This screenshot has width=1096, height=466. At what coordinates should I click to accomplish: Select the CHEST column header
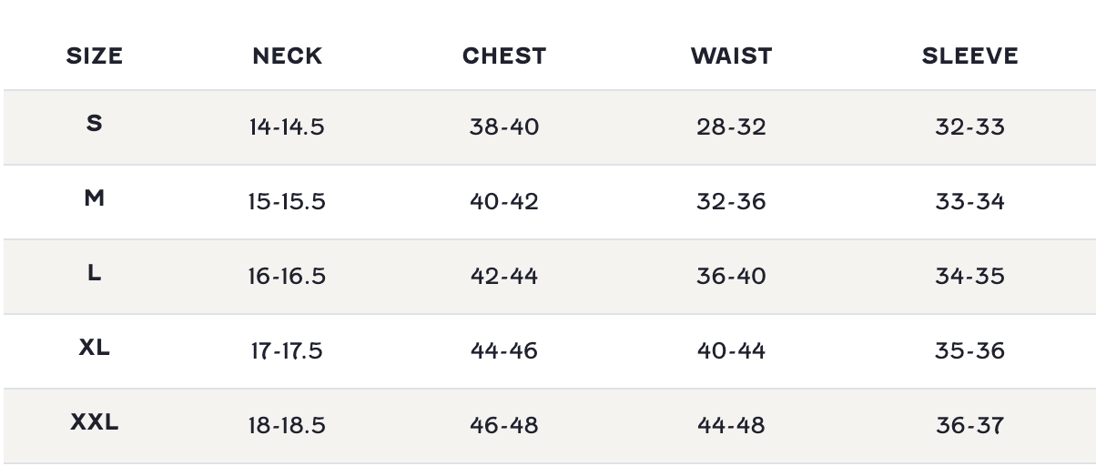tap(503, 56)
